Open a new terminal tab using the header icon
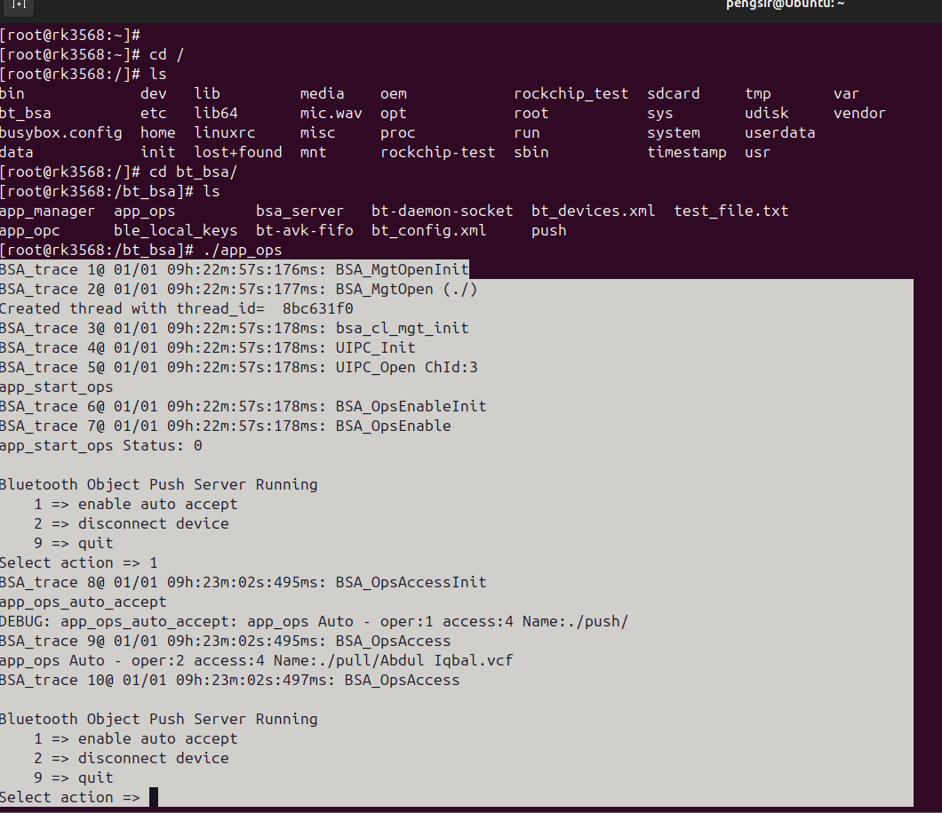Image resolution: width=942 pixels, height=813 pixels. [x=18, y=4]
